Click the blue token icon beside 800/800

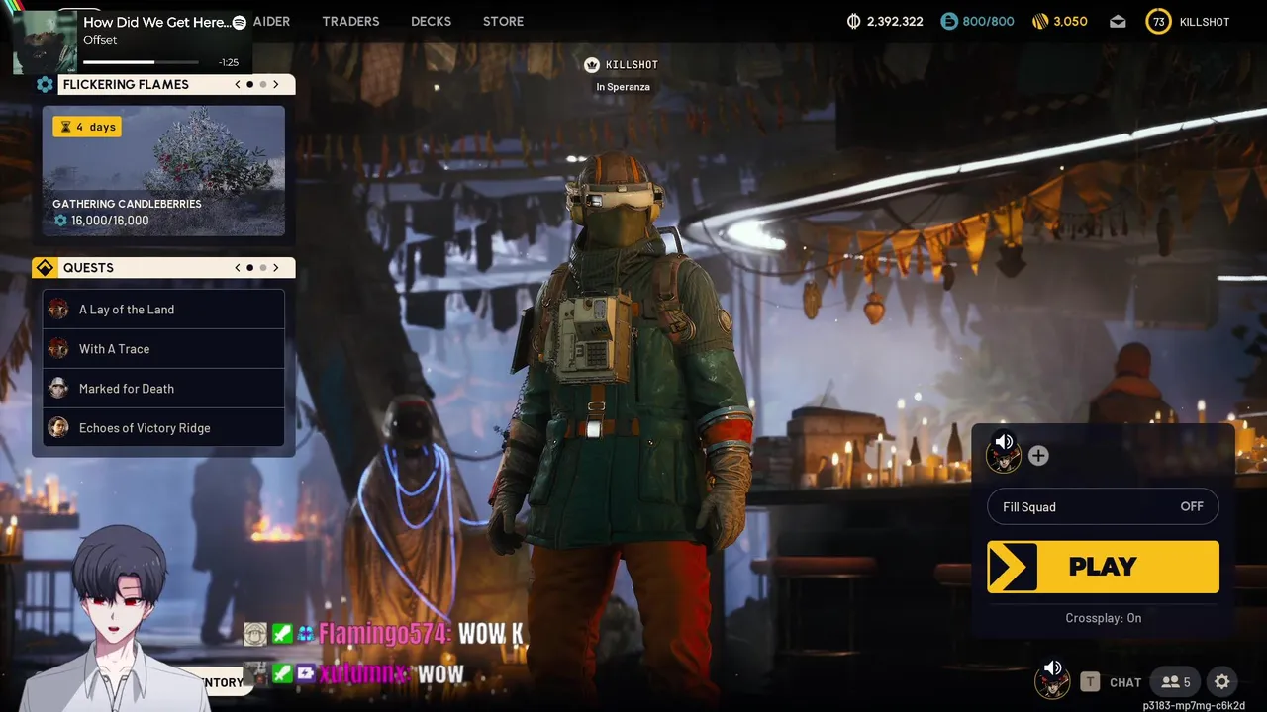point(949,21)
